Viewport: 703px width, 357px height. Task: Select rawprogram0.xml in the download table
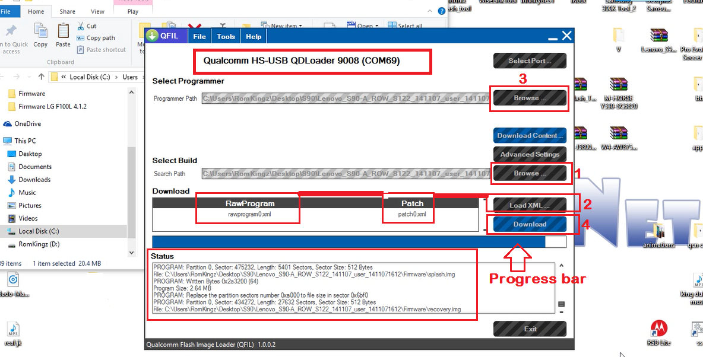coord(250,214)
